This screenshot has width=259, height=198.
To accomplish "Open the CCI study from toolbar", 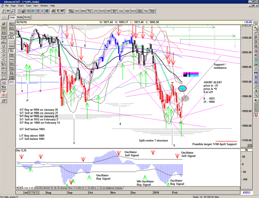I will tap(77, 11).
